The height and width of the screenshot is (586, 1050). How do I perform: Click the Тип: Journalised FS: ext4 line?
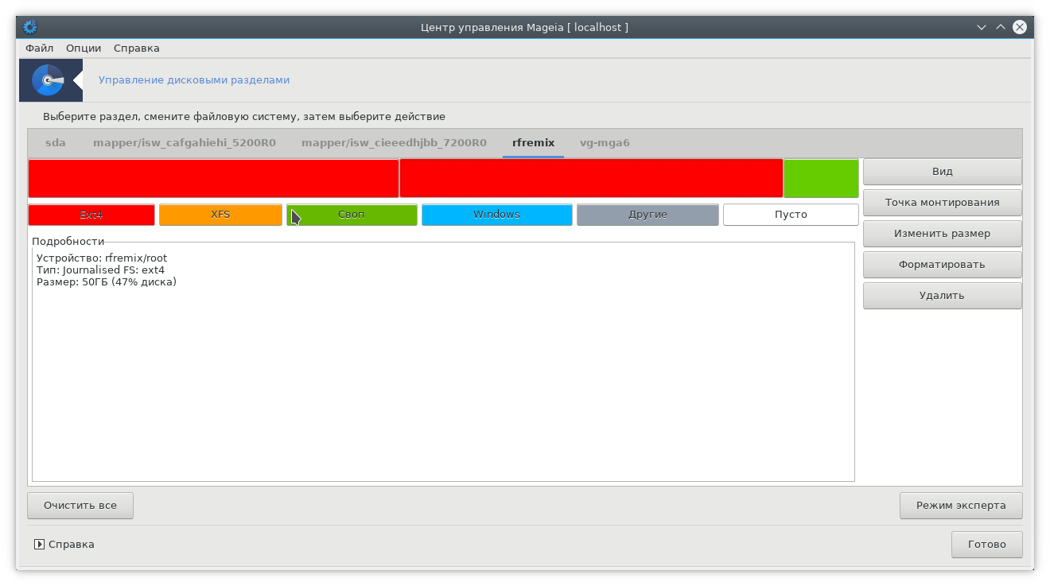coord(101,270)
